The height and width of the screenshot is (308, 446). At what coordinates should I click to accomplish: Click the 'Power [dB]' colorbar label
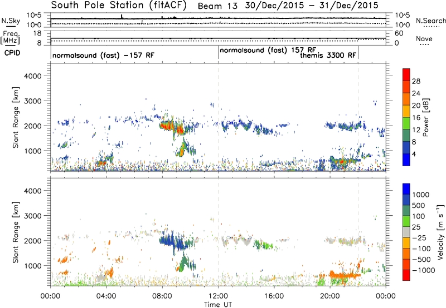(x=426, y=117)
